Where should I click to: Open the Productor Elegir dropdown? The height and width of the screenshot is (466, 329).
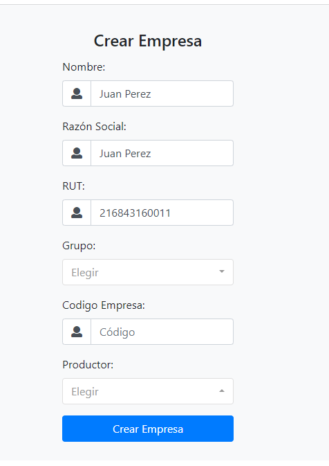click(148, 391)
